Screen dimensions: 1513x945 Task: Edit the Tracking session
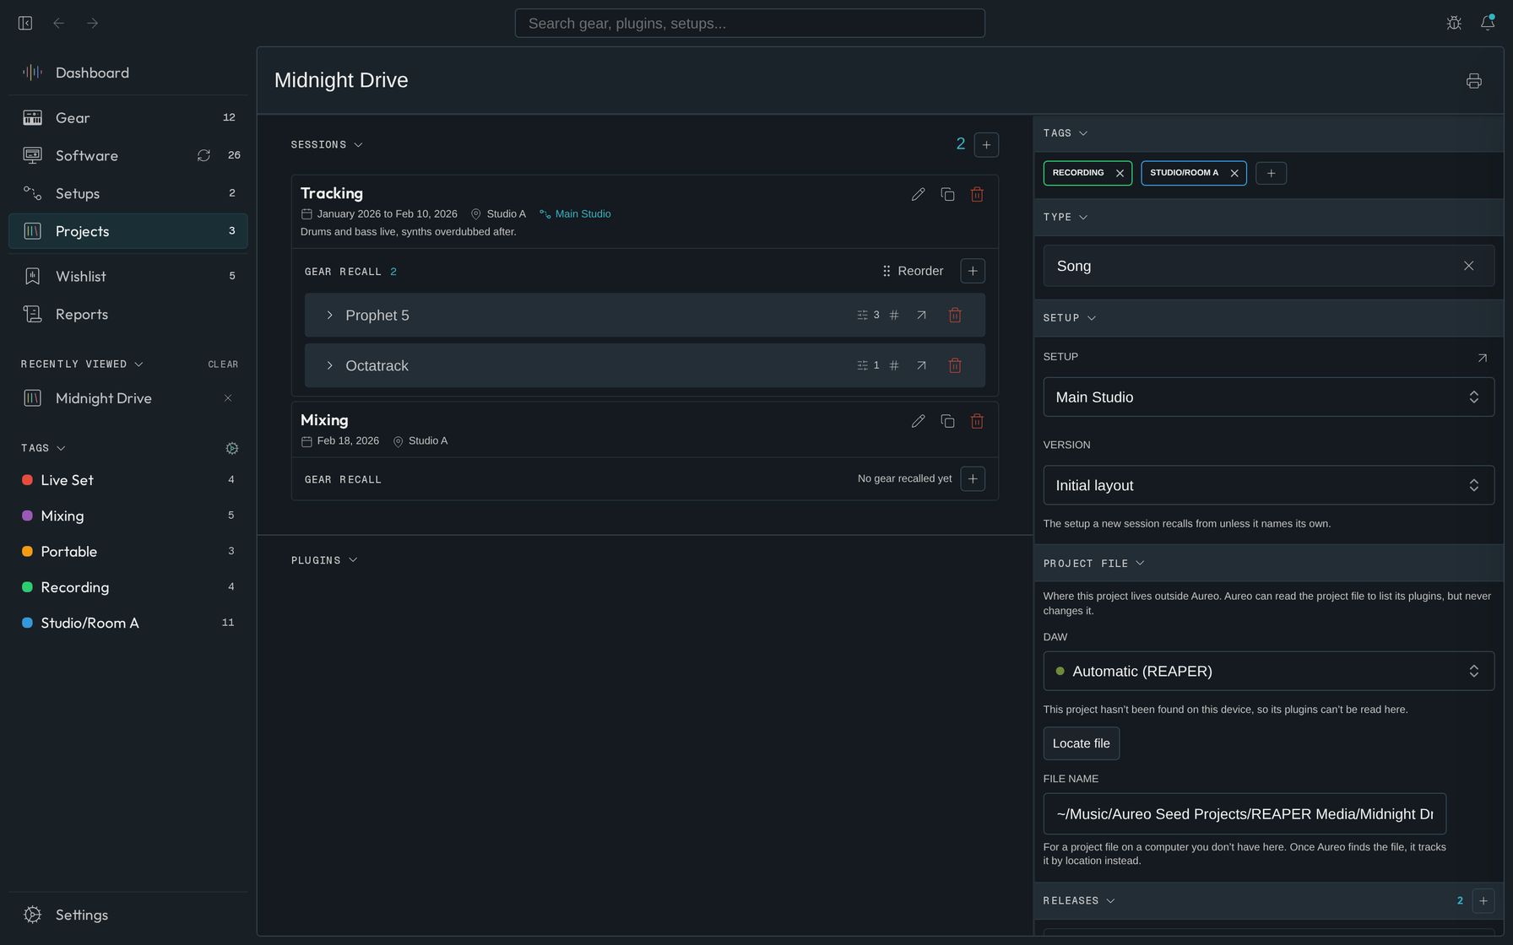(x=918, y=195)
